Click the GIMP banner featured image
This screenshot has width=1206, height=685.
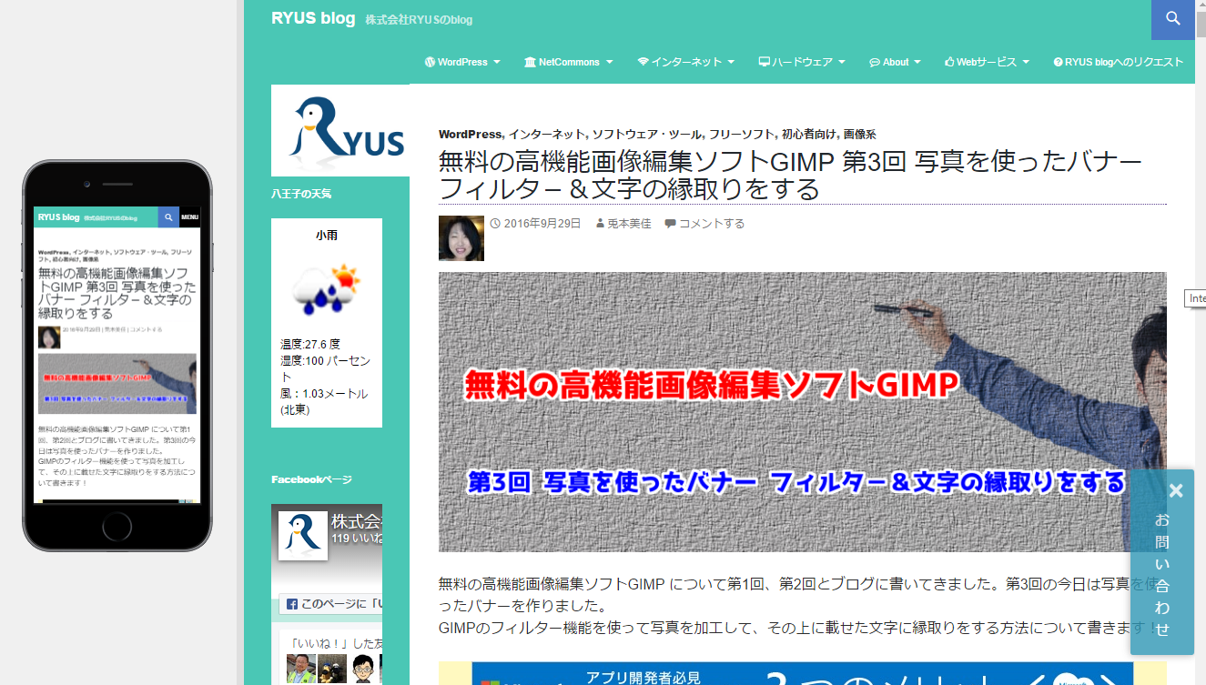[802, 411]
